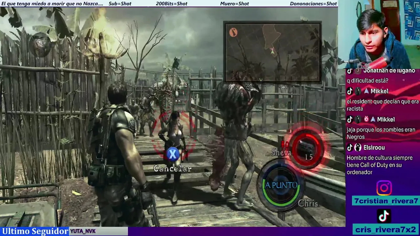The width and height of the screenshot is (420, 236).
Task: Click the player arrow marker on the minimap
Action: point(272,50)
